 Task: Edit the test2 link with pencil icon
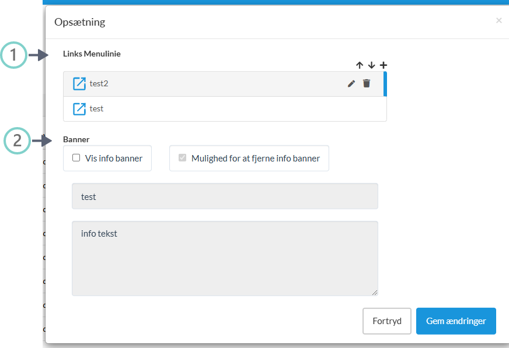click(x=351, y=83)
